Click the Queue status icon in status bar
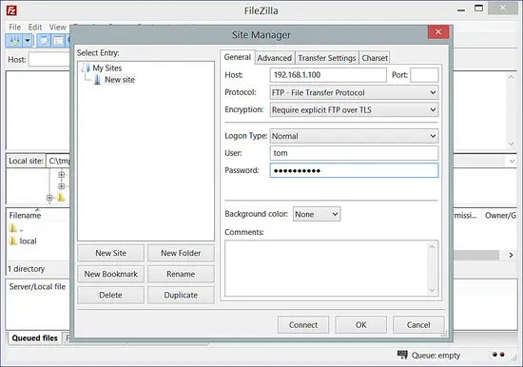Viewport: 523px width, 367px height. pyautogui.click(x=402, y=355)
